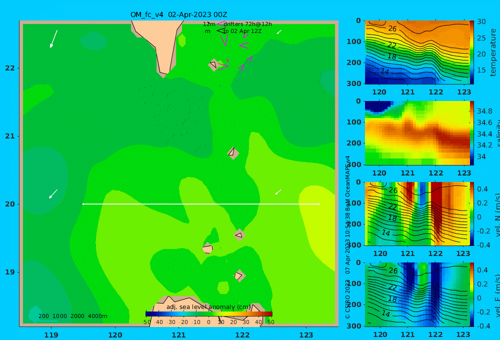Click the western endpoint of the transect line
This screenshot has height=340, width=500.
(x=83, y=204)
